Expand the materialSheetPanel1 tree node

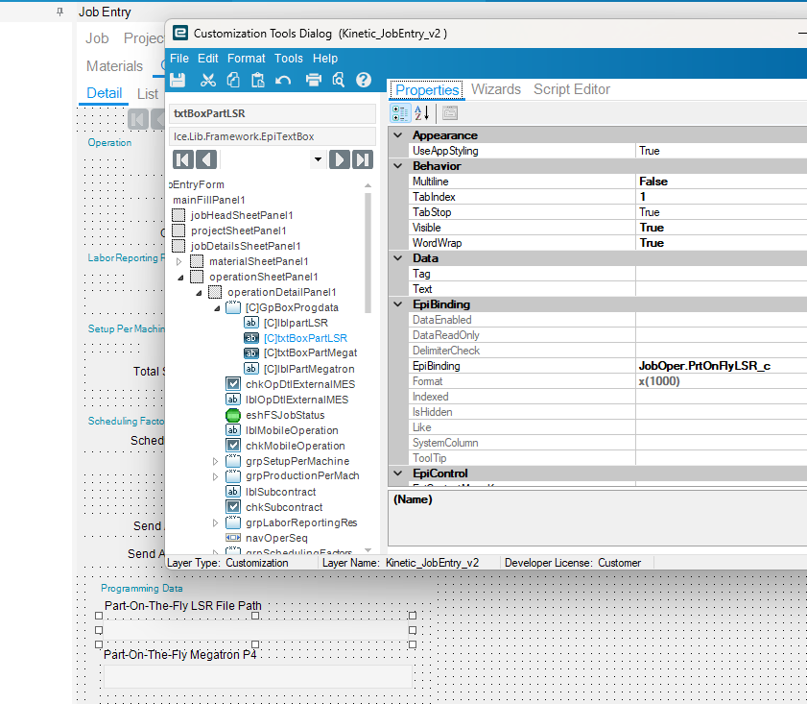click(x=179, y=261)
